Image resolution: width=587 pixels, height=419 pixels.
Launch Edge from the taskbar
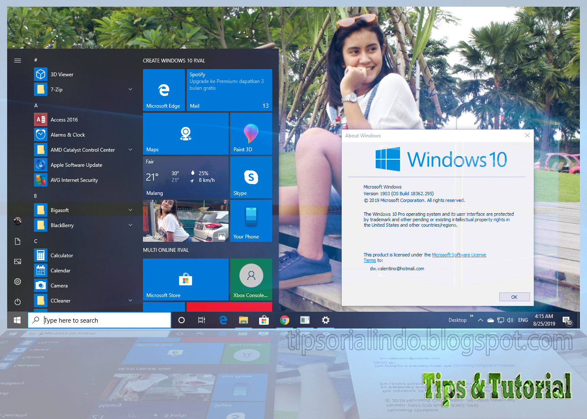tap(223, 320)
